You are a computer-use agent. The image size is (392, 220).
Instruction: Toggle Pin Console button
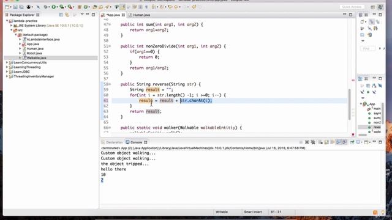(x=352, y=142)
